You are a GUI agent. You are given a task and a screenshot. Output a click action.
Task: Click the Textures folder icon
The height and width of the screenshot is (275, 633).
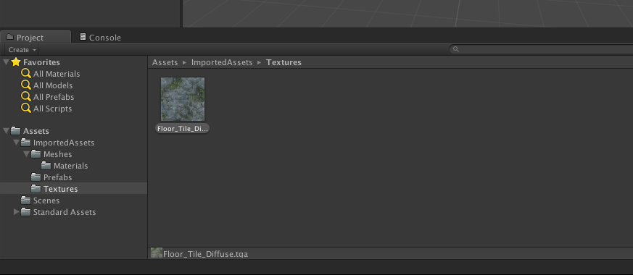coord(36,188)
